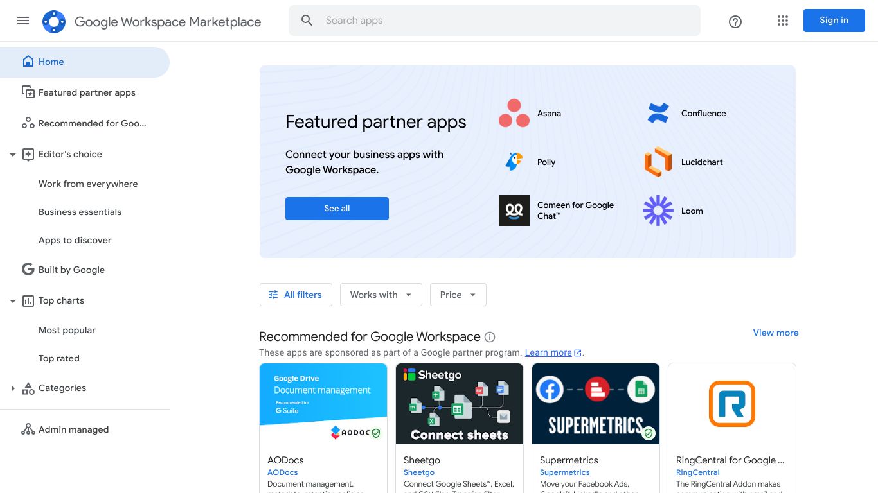Click the Featured partner apps sidebar icon
878x493 pixels.
point(28,92)
